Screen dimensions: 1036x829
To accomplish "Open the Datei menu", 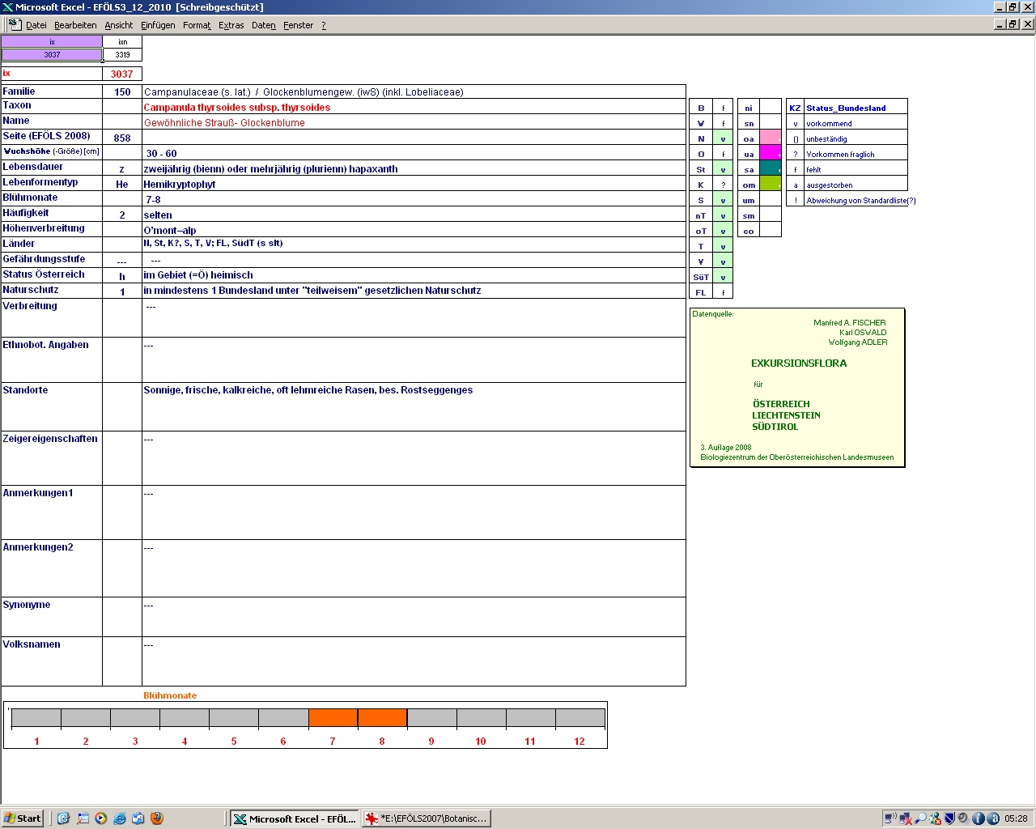I will pos(36,25).
